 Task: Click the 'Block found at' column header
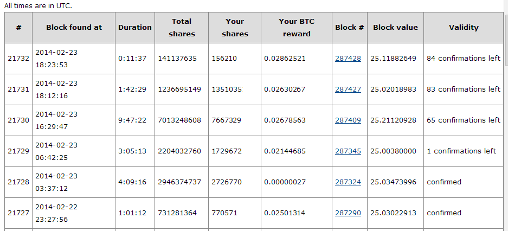(x=74, y=28)
